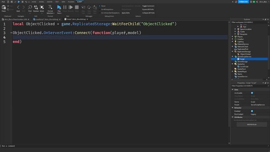
Task: Collapse the StarterGui tree node
Action: 232,64
